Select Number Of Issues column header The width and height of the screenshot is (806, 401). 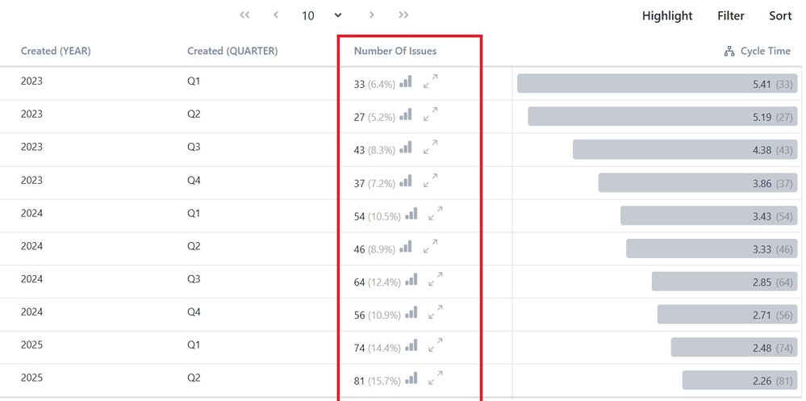[x=395, y=51]
